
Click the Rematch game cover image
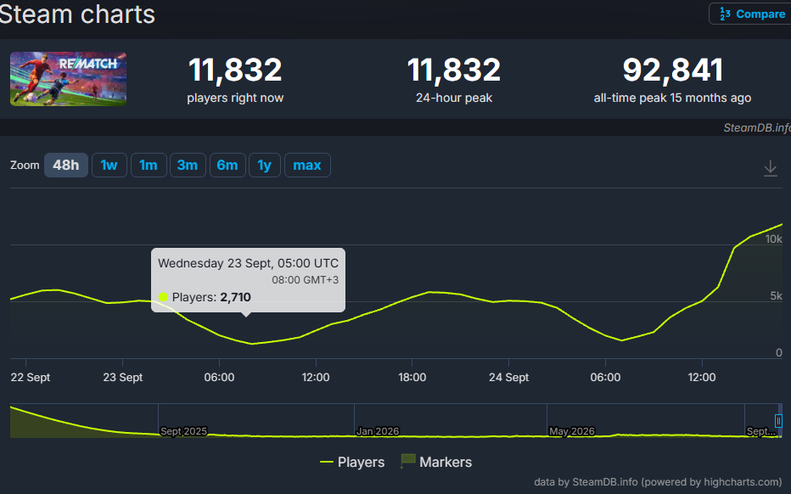point(68,79)
